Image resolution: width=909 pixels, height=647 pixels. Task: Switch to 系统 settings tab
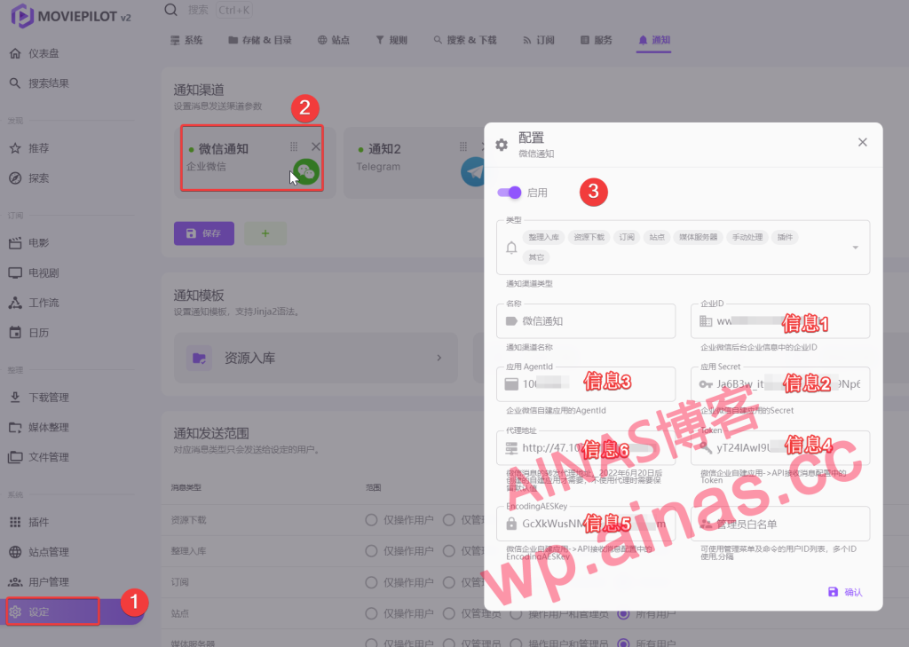186,40
